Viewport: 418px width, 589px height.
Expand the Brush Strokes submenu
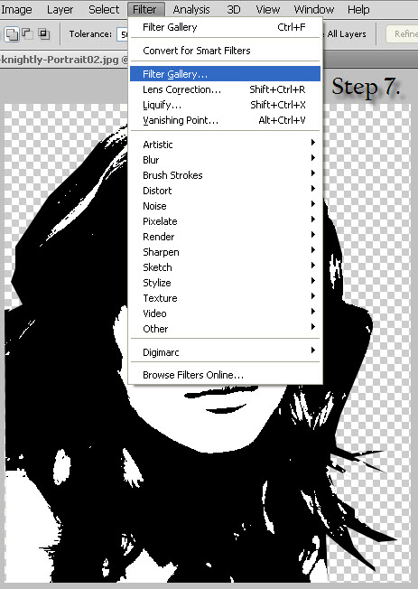coord(225,175)
